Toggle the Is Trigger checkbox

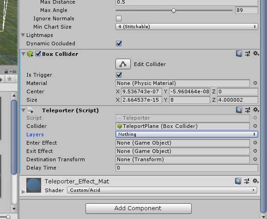pos(119,75)
